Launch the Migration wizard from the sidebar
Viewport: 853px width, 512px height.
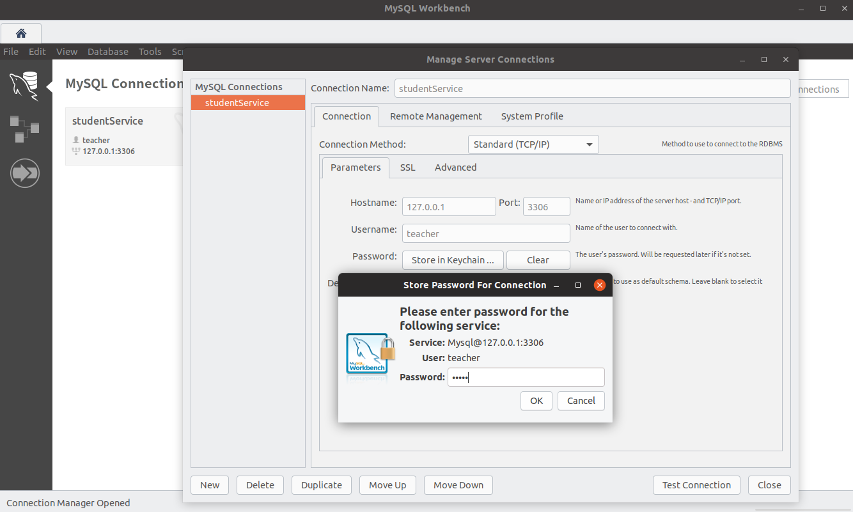coord(25,173)
